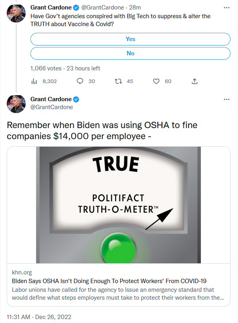The height and width of the screenshot is (323, 238).
Task: Click the @GrantCardone handle under second tweet
Action: click(x=51, y=107)
